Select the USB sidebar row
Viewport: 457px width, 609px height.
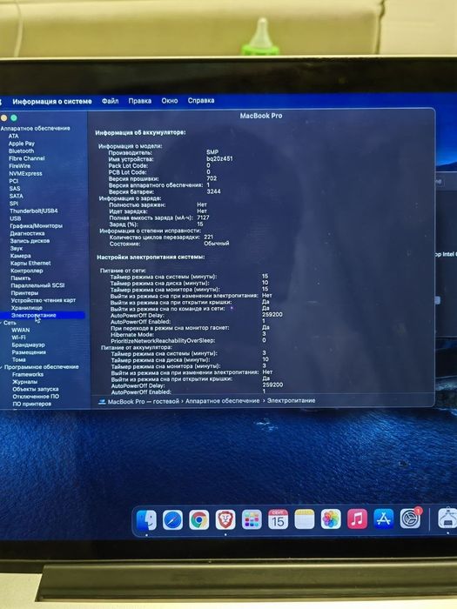point(16,218)
